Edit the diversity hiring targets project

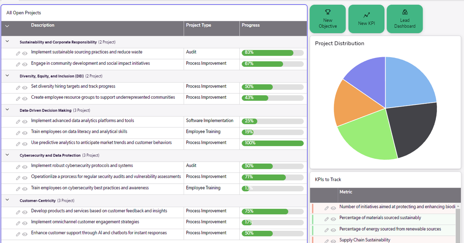[18, 88]
